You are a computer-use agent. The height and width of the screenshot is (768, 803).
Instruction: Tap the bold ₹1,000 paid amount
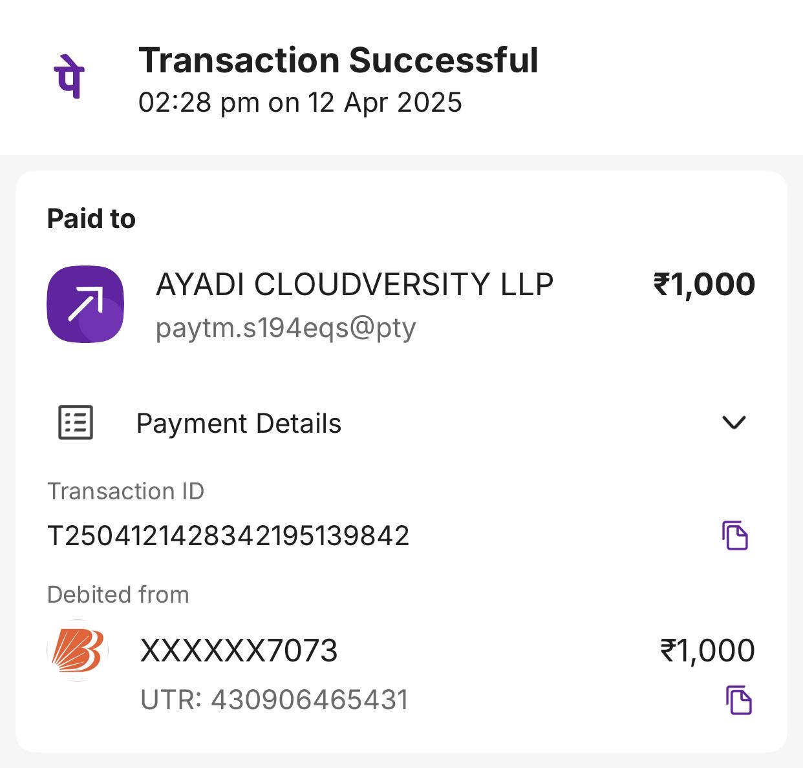[x=704, y=285]
